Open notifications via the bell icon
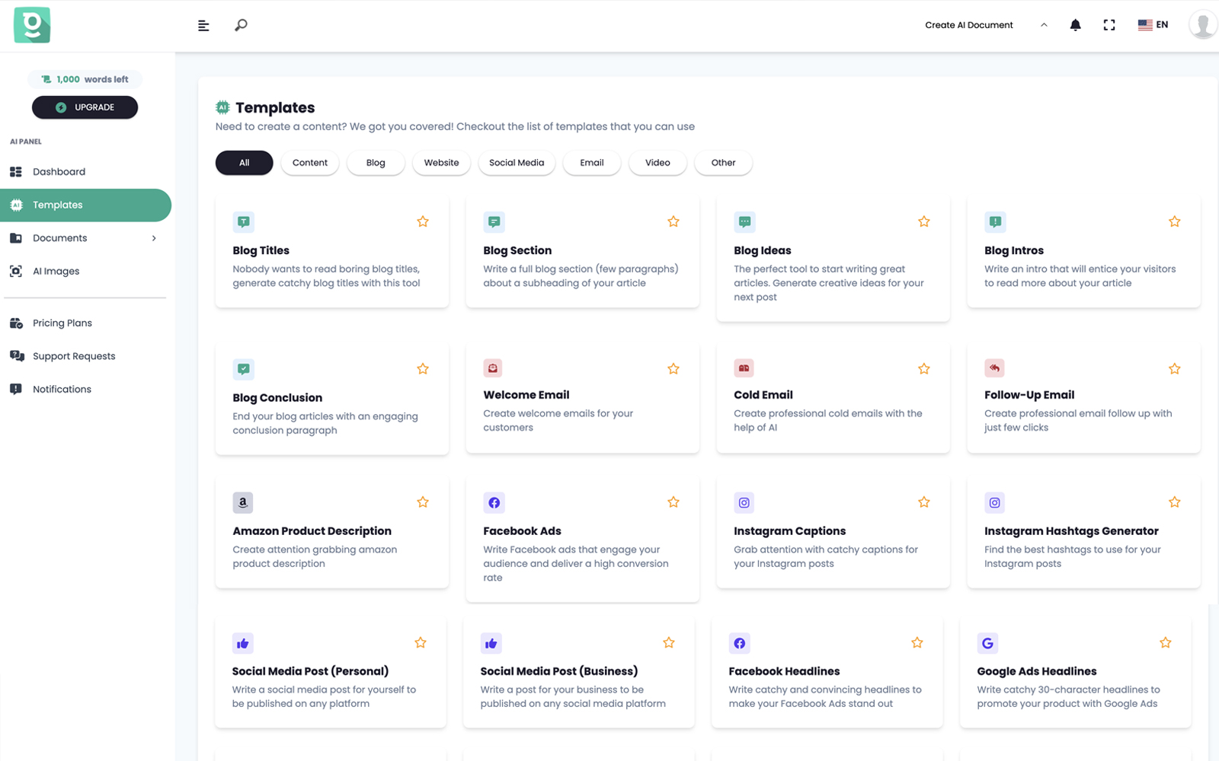The image size is (1219, 761). 1074,24
